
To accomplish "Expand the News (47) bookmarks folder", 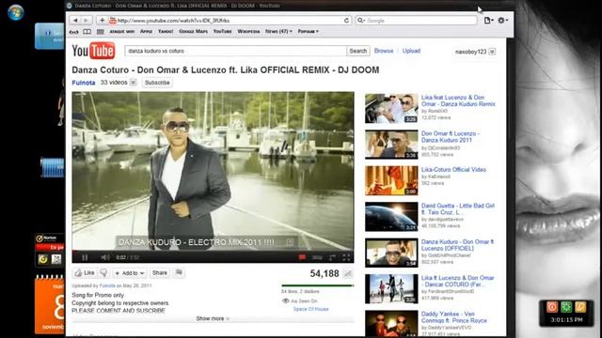I will 278,31.
